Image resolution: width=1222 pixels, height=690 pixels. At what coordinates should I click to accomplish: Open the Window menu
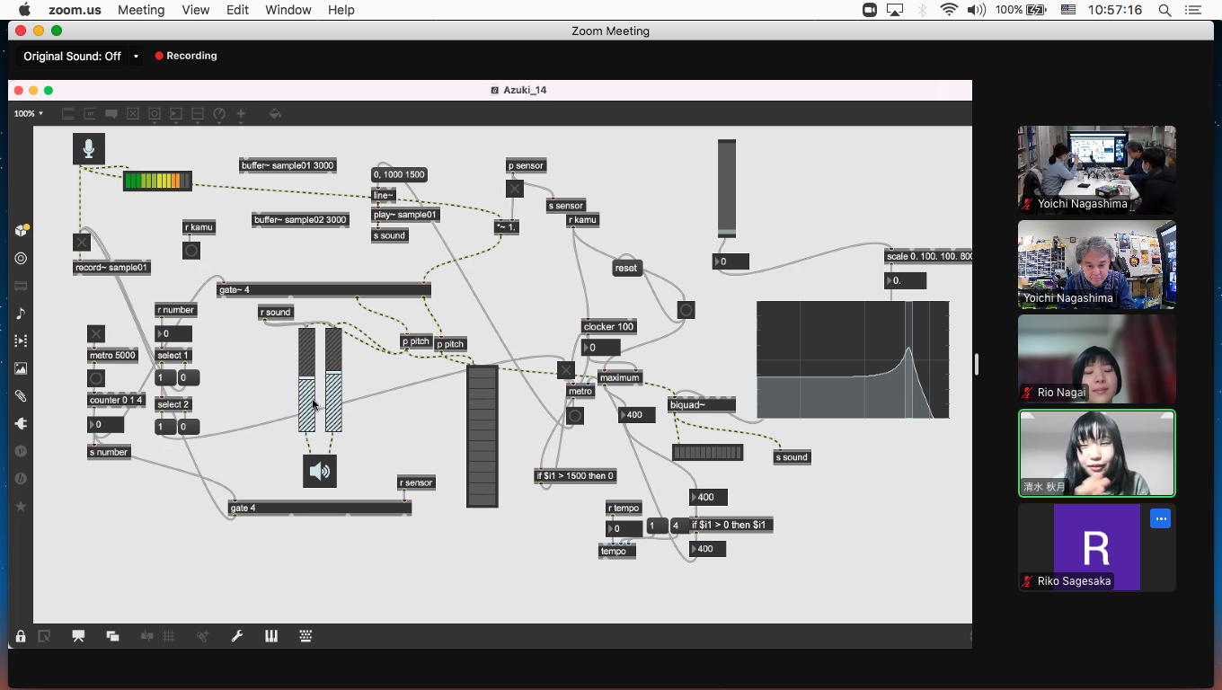(288, 10)
